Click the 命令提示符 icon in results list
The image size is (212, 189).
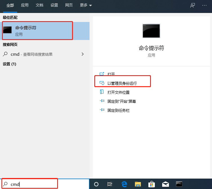tap(7, 30)
